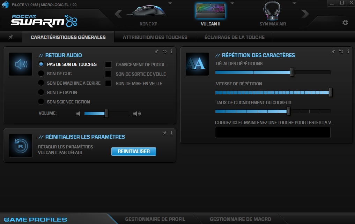Screen dimensions: 355x224
Task: Select the Son de clic radio button
Action: coord(41,74)
